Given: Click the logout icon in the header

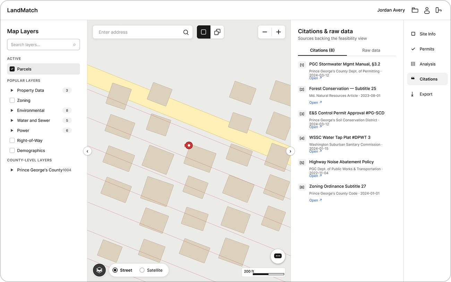Looking at the screenshot, I should (x=439, y=10).
